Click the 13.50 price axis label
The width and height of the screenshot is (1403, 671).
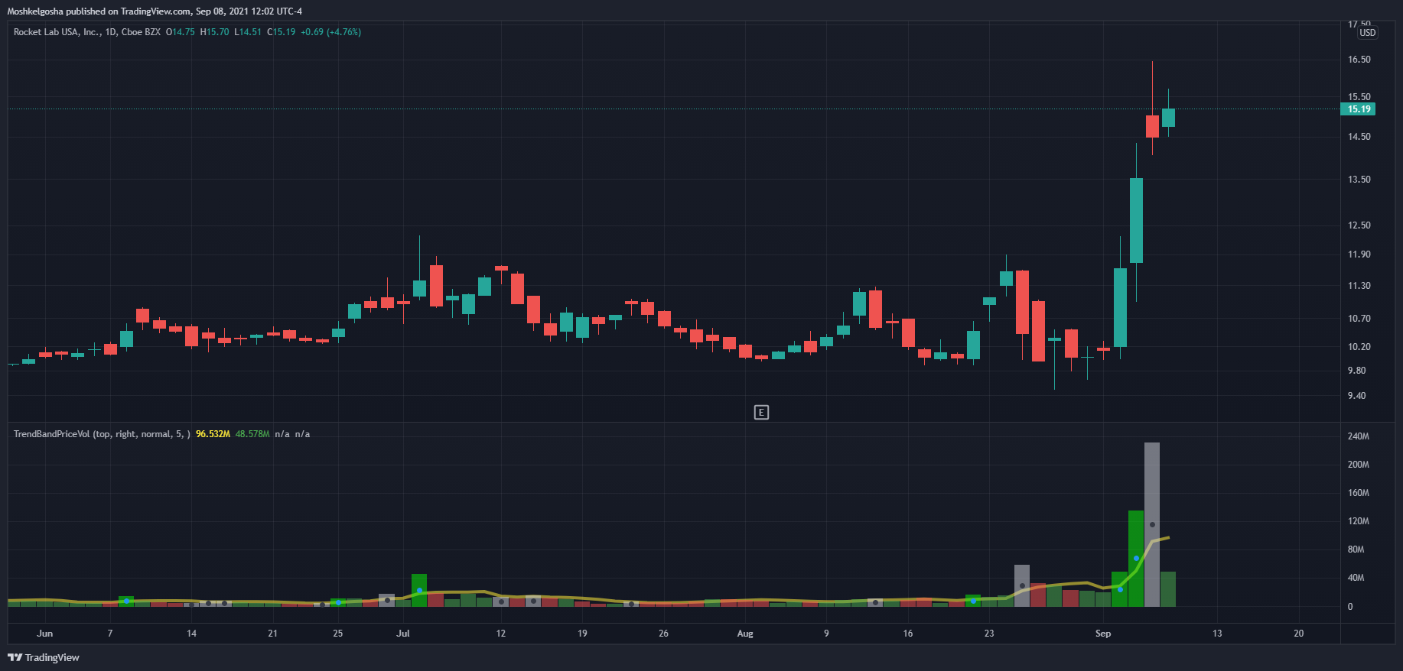click(1359, 180)
